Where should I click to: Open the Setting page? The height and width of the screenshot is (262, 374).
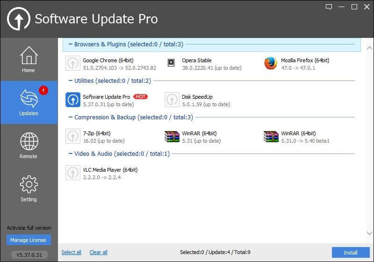pyautogui.click(x=29, y=189)
